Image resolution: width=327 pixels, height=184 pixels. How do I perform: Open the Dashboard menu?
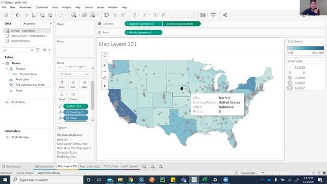[x=42, y=7]
